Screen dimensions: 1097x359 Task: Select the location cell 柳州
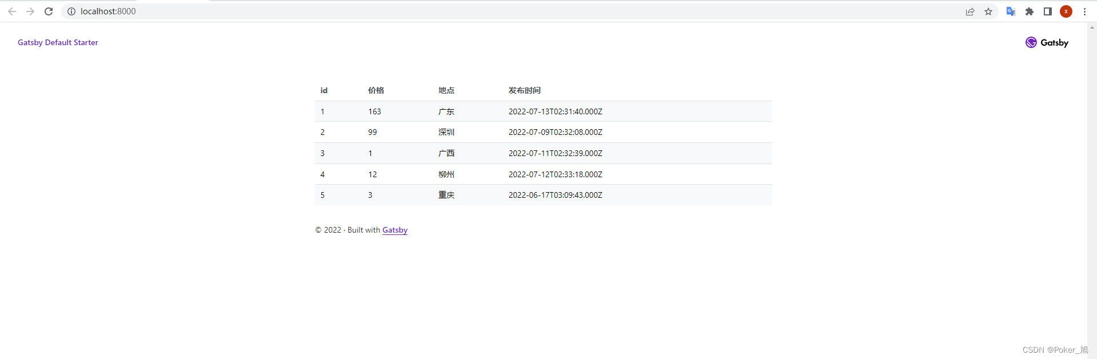pyautogui.click(x=446, y=174)
